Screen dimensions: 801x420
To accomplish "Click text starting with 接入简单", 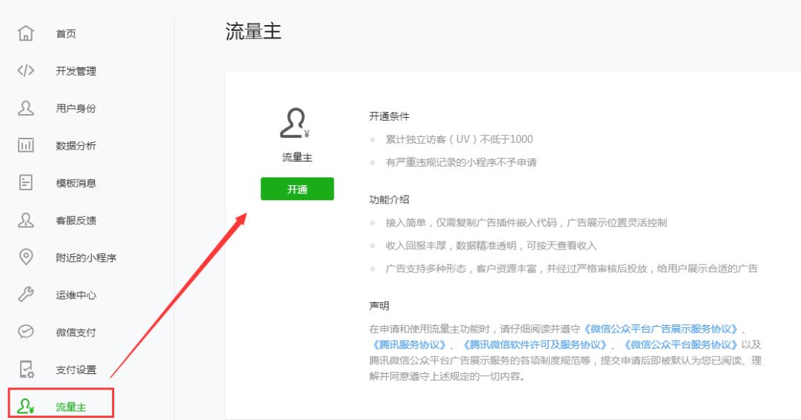I will 526,222.
